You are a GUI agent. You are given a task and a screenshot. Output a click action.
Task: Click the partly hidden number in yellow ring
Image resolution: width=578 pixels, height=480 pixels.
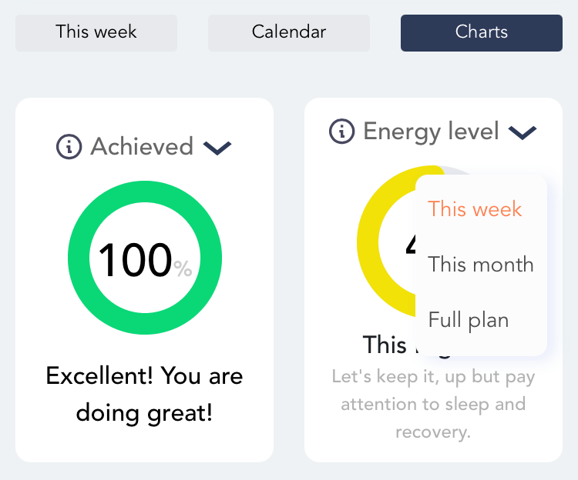click(411, 245)
